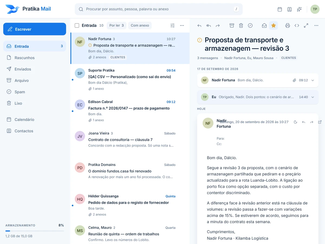This screenshot has height=244, width=325.
Task: Click the NF avatar in the message list
Action: tap(80, 42)
